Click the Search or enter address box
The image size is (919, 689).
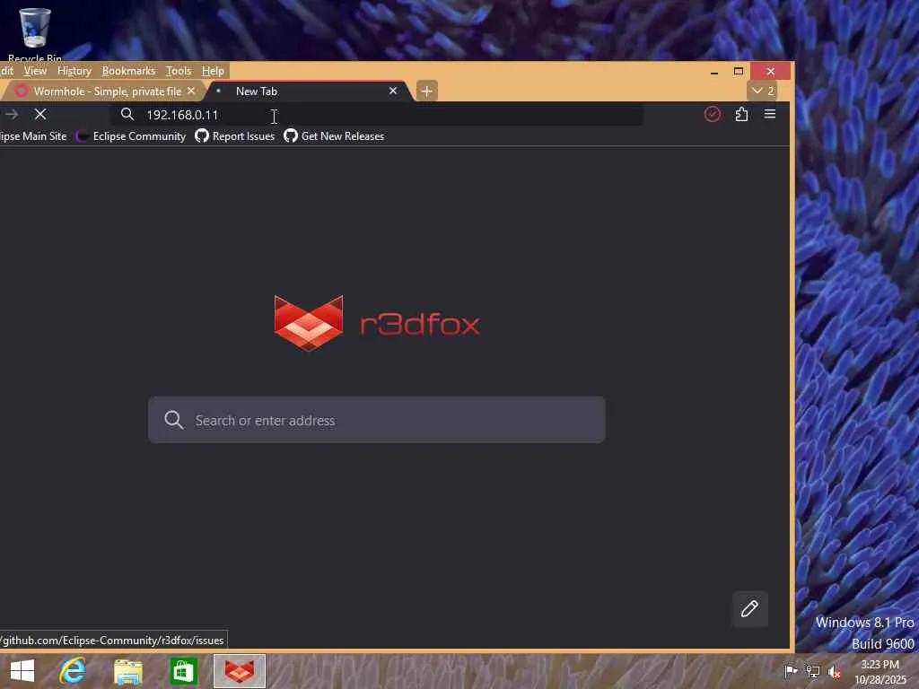[376, 420]
